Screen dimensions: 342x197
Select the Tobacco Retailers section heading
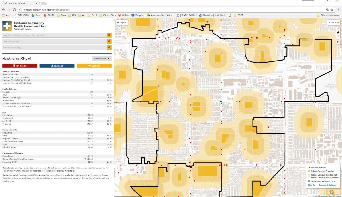pos(11,71)
